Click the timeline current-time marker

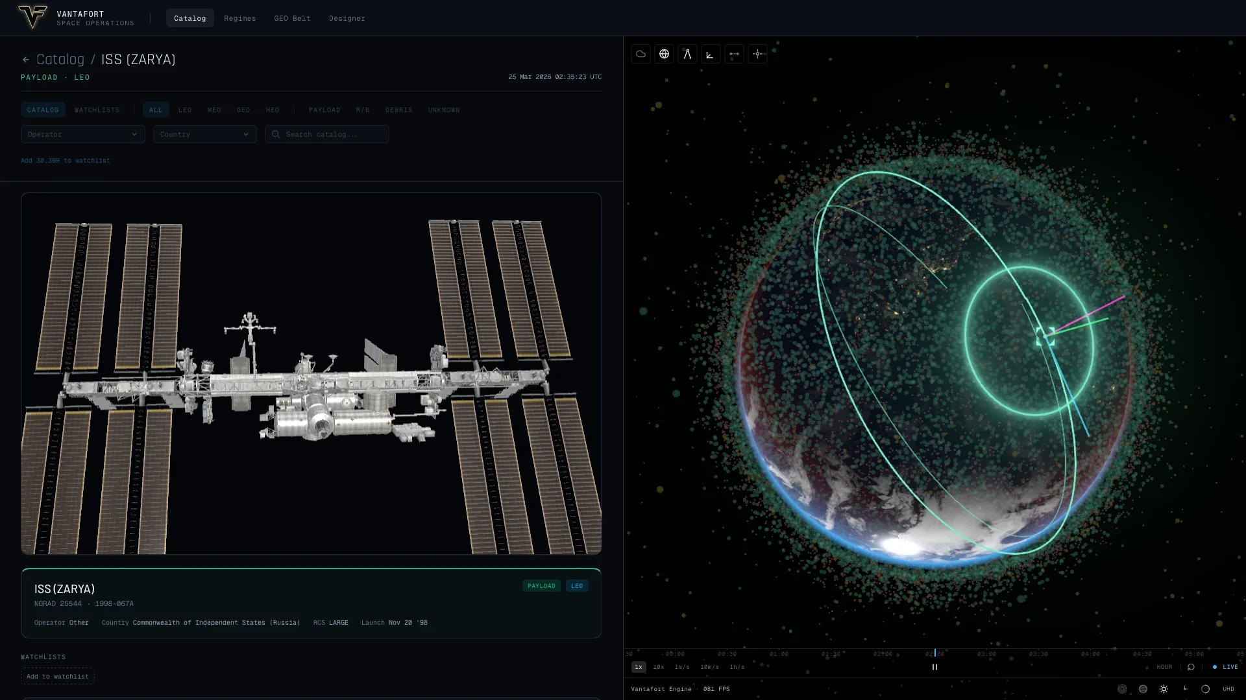point(934,653)
